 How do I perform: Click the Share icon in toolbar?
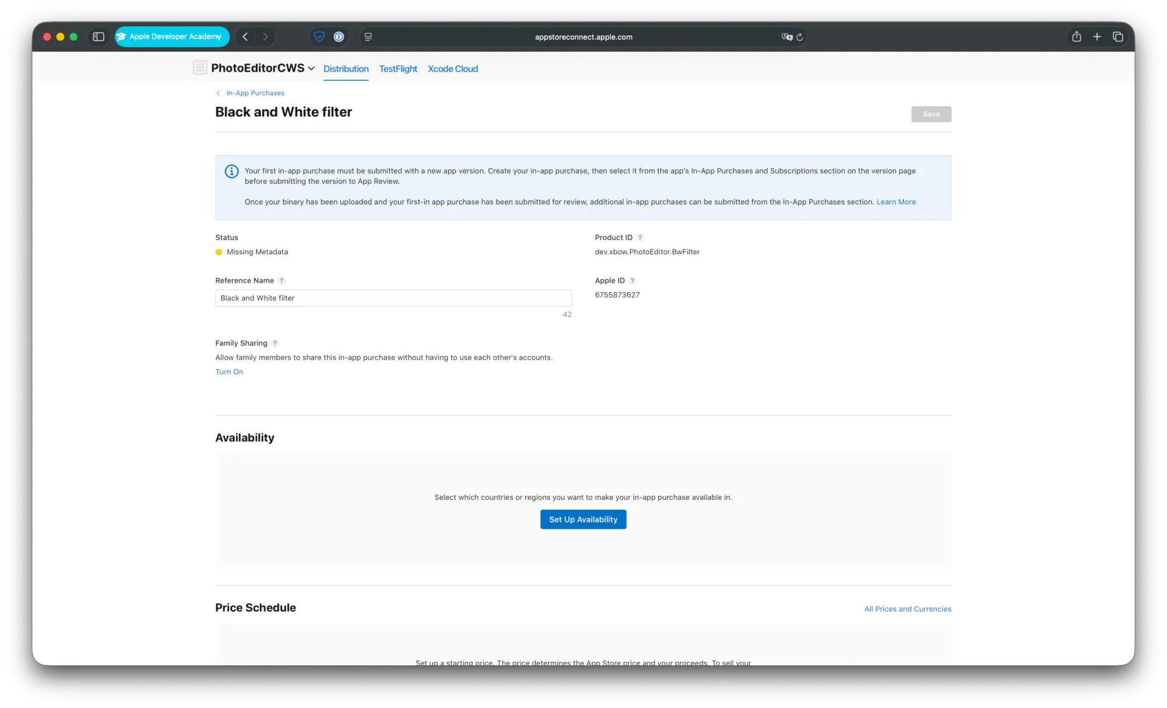tap(1077, 37)
